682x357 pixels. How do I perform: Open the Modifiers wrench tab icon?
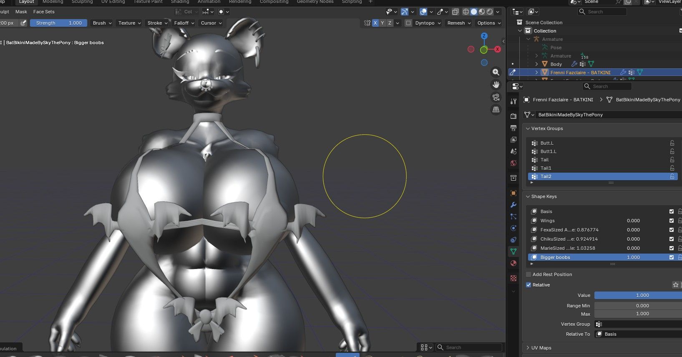513,205
